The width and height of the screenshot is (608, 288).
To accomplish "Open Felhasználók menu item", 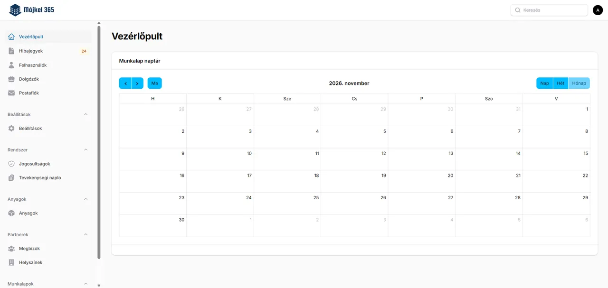I will [47, 65].
